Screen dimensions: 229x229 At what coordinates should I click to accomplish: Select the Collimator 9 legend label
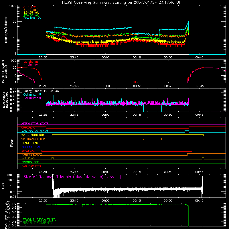point(32,98)
